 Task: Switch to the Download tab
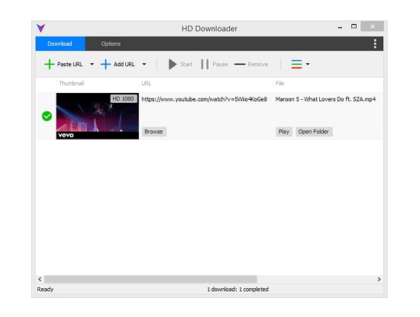click(60, 43)
